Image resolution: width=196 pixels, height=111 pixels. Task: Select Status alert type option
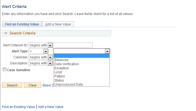(59, 80)
